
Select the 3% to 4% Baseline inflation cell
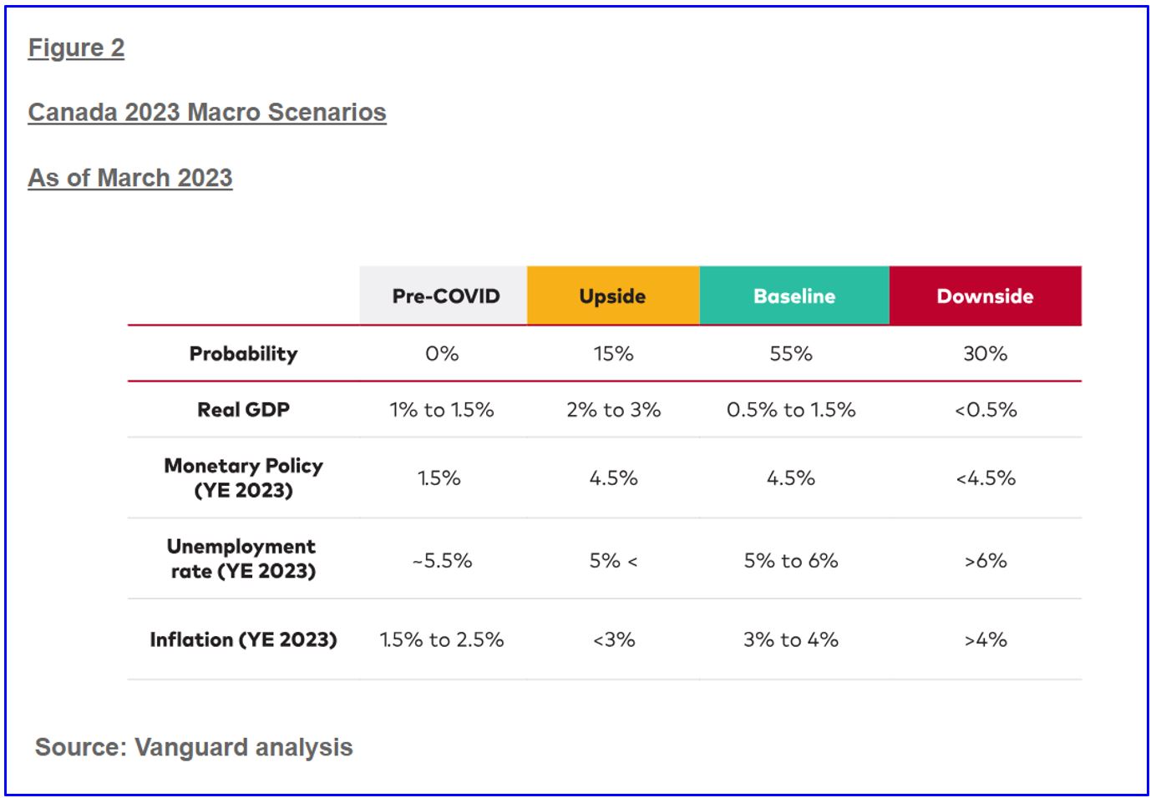point(790,640)
